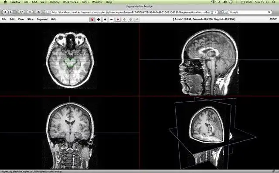Screen dimensions: 279x173
Task: Open the applet's Slice menu
Action: coord(30,19)
